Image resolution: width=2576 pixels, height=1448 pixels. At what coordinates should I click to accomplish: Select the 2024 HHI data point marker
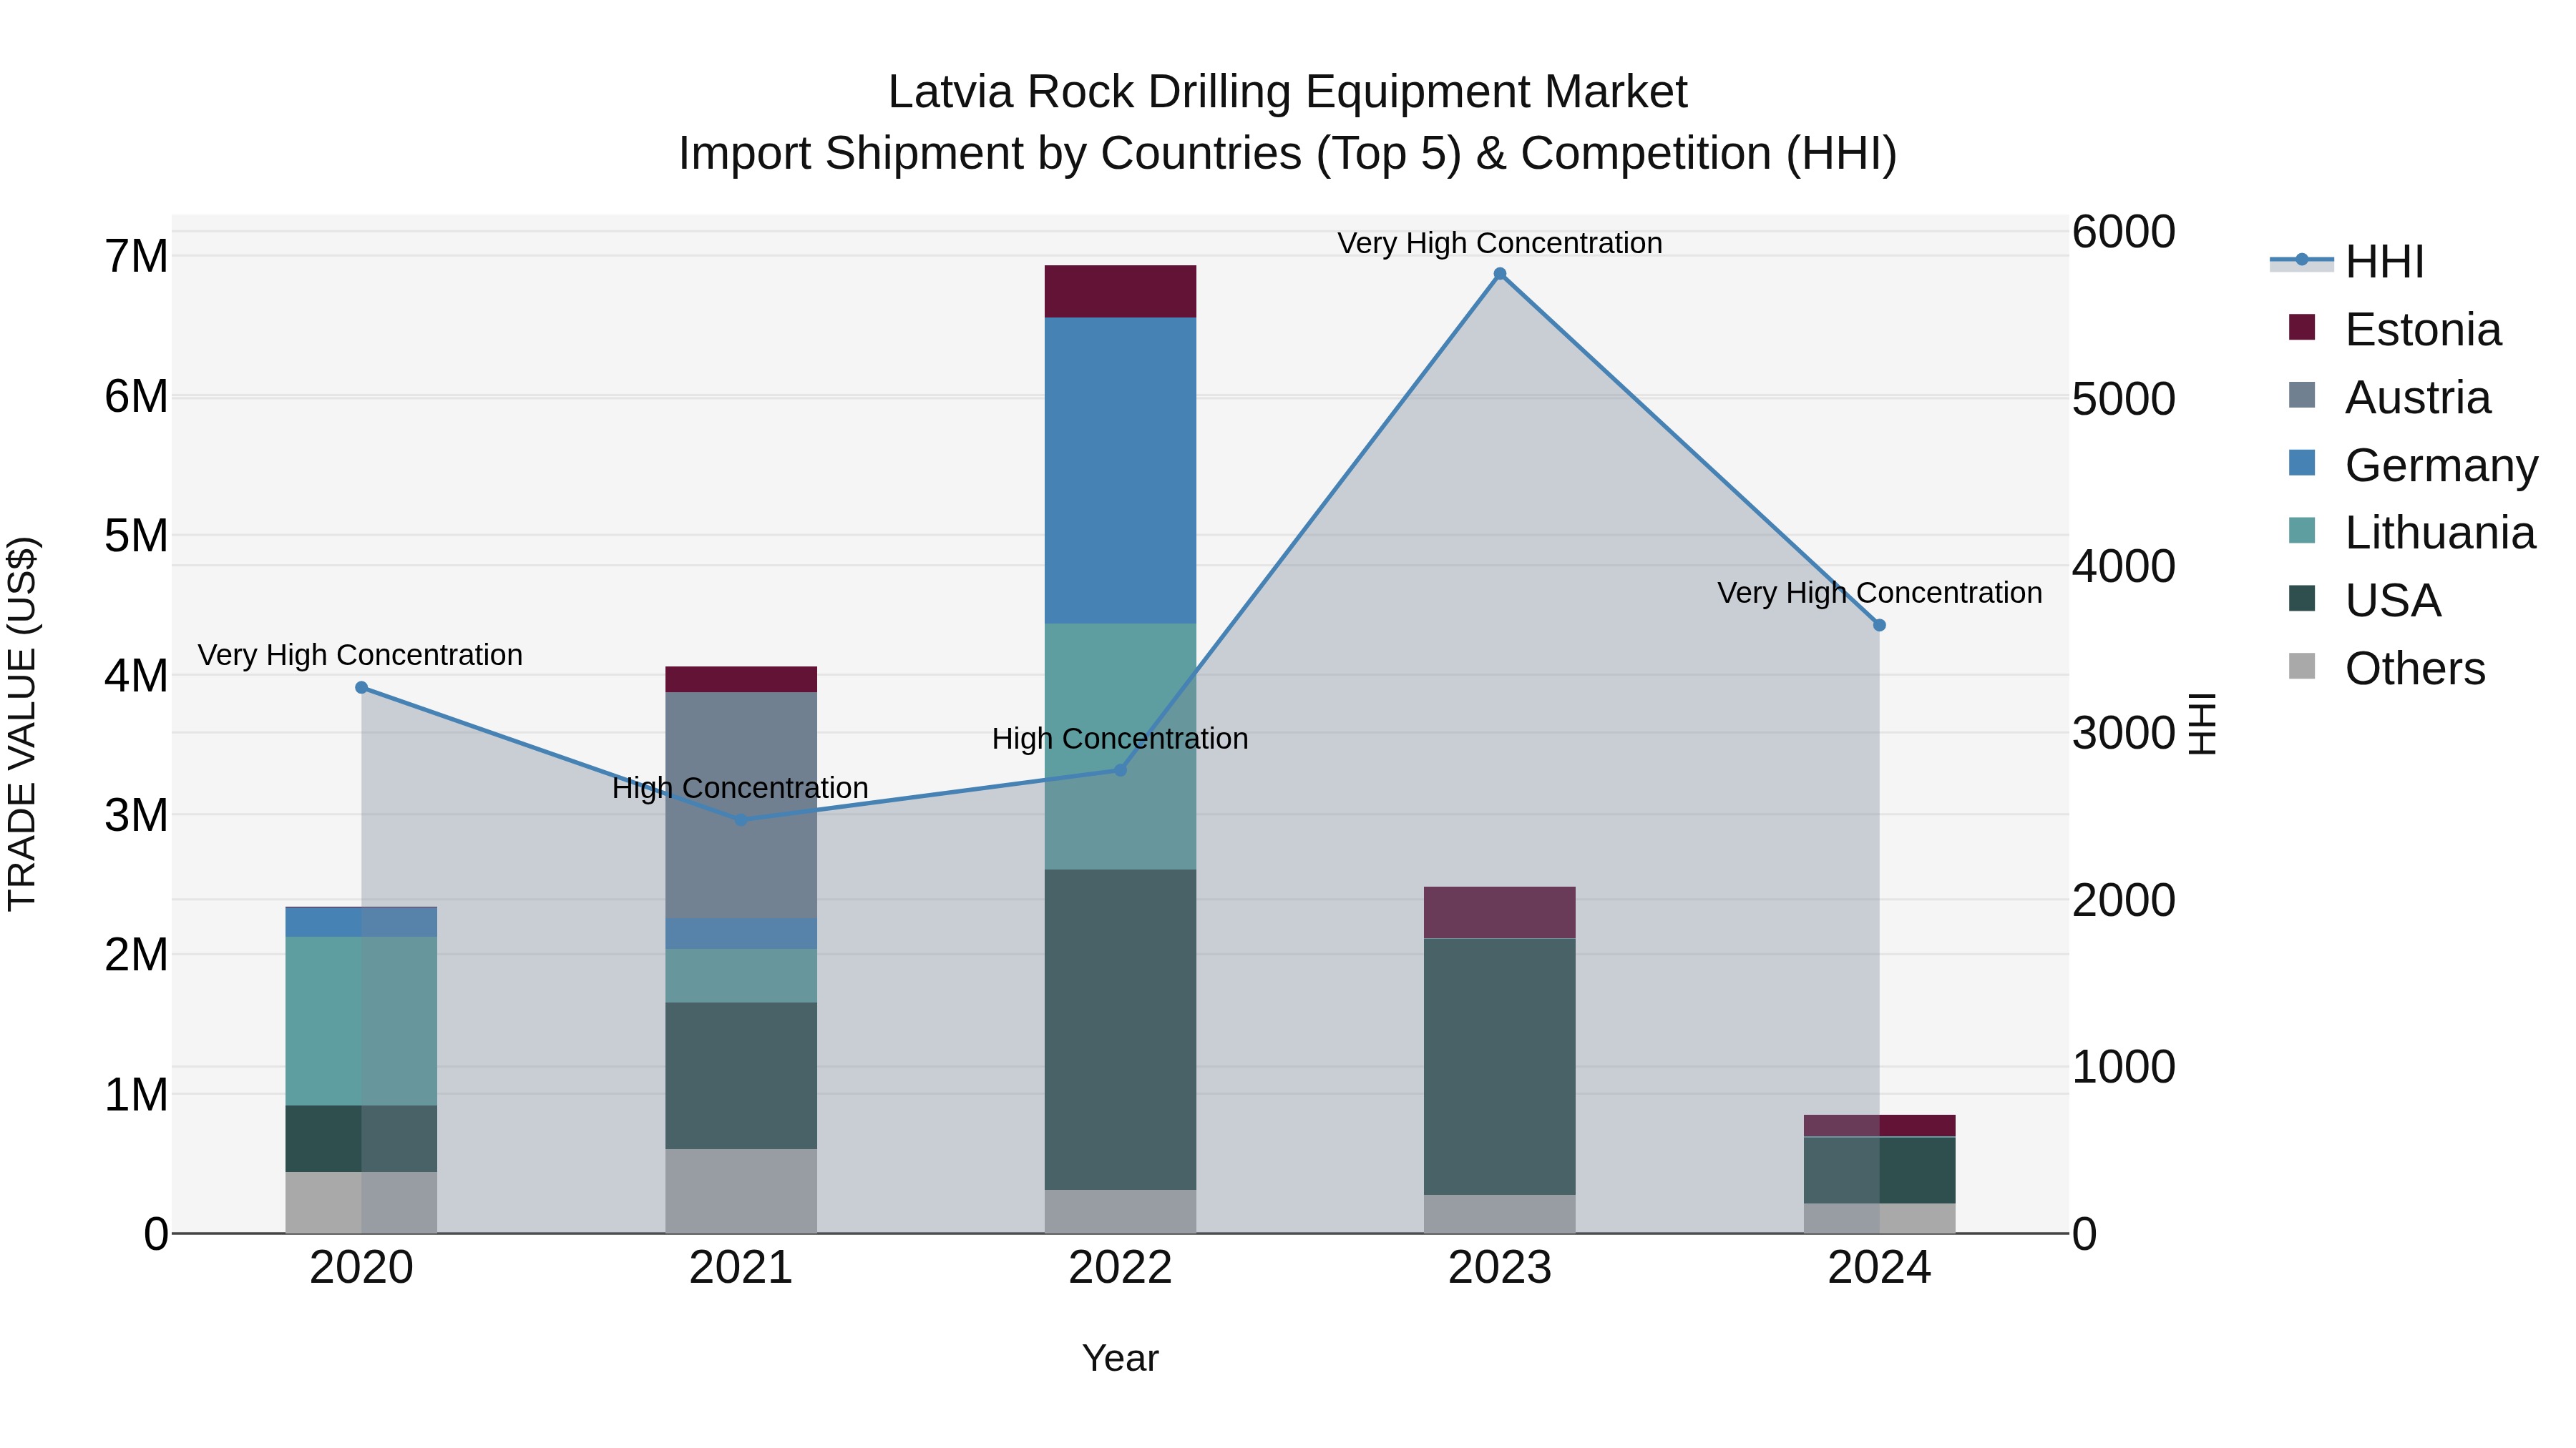coord(1879,626)
